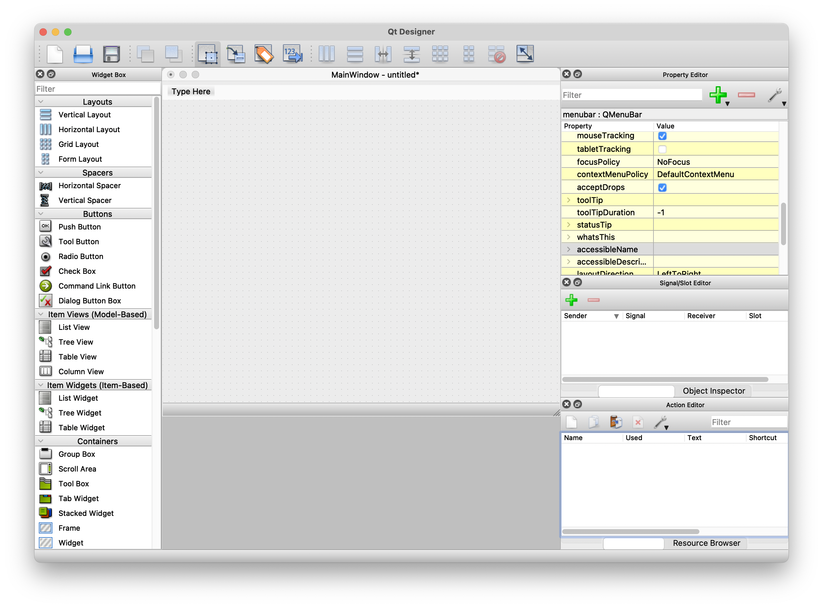Viewport: 823px width, 608px height.
Task: Click New Action icon in Action Editor
Action: tap(571, 422)
